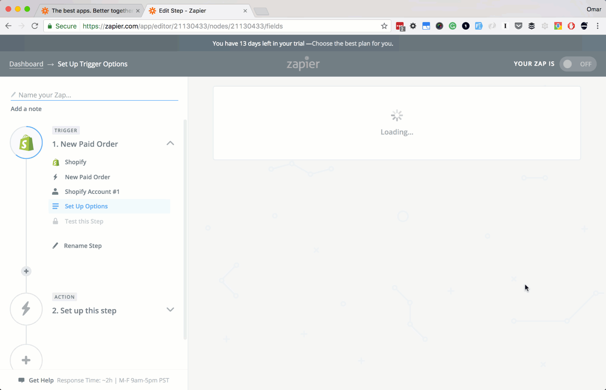Click Get Help

tap(41, 380)
